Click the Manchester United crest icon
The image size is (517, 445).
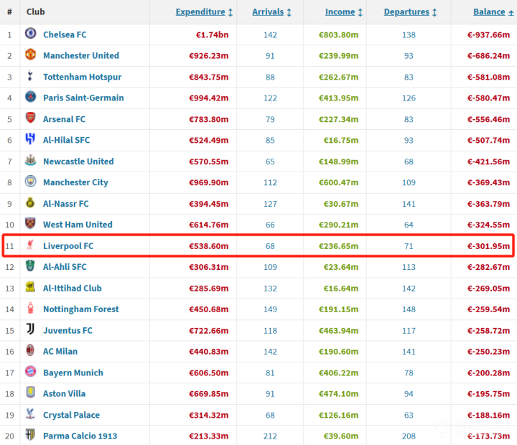[31, 55]
